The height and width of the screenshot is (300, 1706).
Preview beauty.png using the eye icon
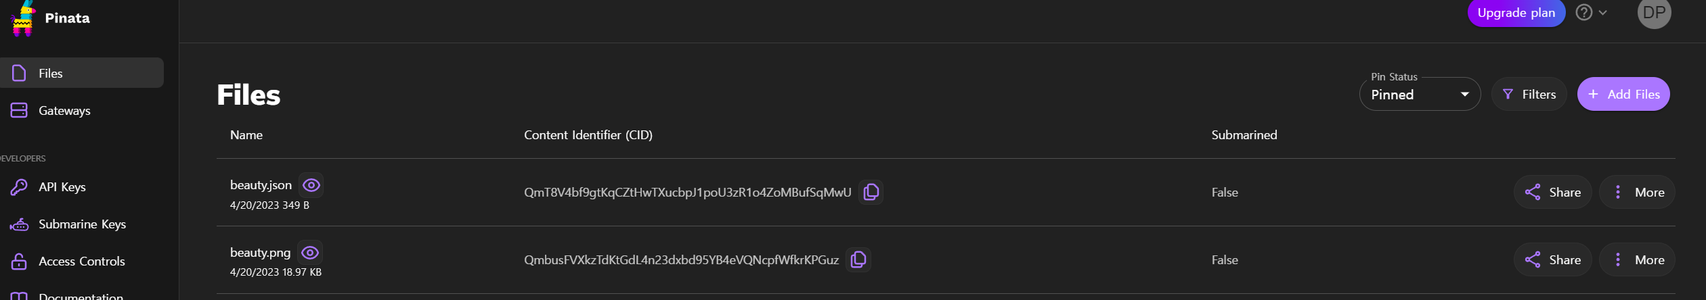(310, 253)
